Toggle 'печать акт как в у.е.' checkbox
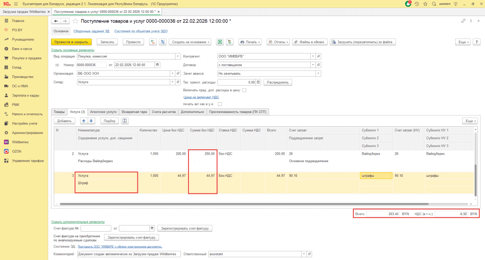 click(x=220, y=104)
